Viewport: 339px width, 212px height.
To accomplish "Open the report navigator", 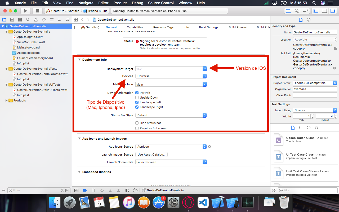I will [68, 20].
